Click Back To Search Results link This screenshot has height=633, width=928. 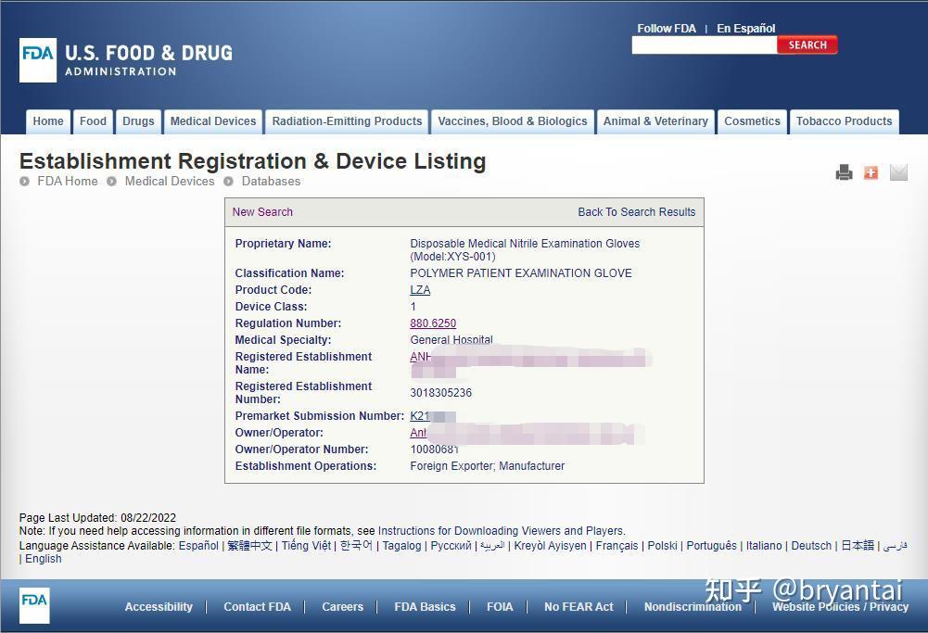pyautogui.click(x=637, y=212)
